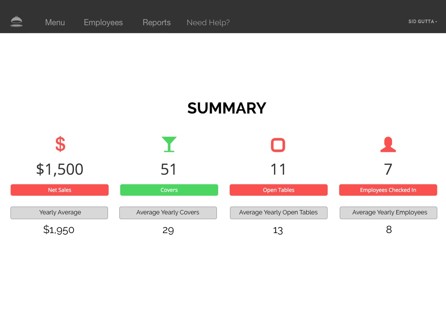
Task: Click the red Open Tables button
Action: point(278,190)
